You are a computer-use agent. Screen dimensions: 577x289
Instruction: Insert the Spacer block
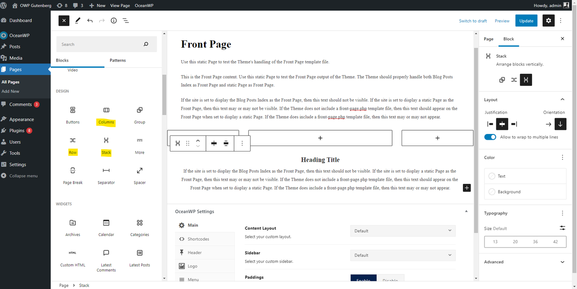pyautogui.click(x=140, y=176)
